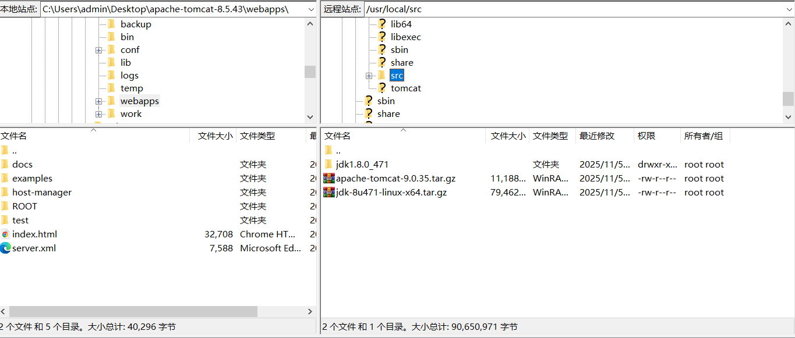795x338 pixels.
Task: Click the webapps folder icon in local tree
Action: pos(111,101)
